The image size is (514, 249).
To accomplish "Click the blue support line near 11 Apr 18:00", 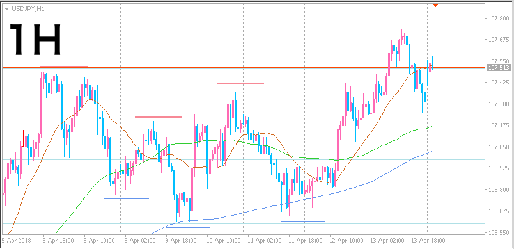I will 303,221.
